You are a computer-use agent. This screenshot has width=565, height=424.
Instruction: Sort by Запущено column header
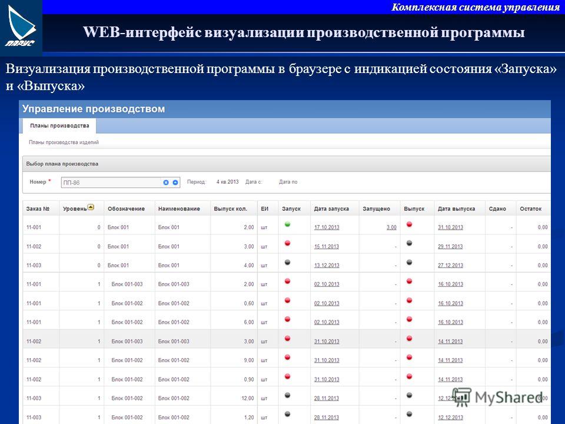pos(376,208)
